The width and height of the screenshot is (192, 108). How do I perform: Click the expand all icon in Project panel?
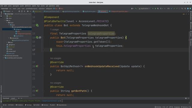(x=22, y=11)
